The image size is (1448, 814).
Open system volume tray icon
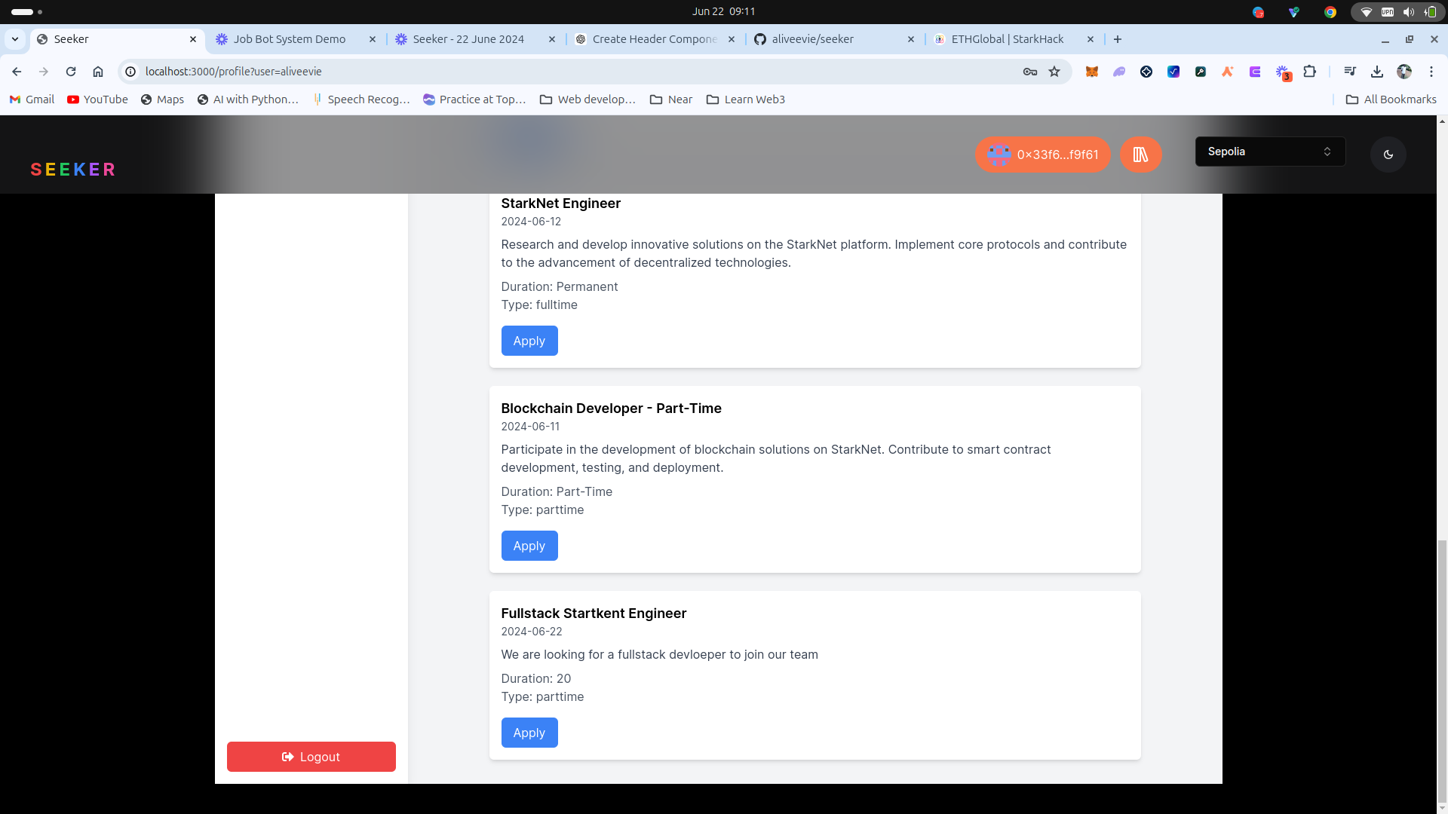point(1408,12)
